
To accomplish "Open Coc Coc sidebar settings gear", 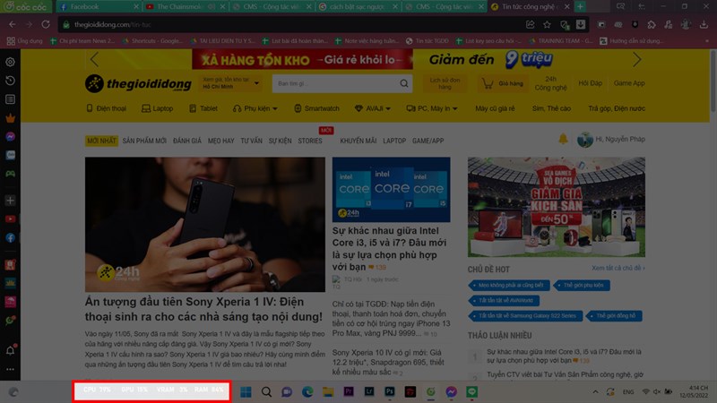I will (10, 62).
